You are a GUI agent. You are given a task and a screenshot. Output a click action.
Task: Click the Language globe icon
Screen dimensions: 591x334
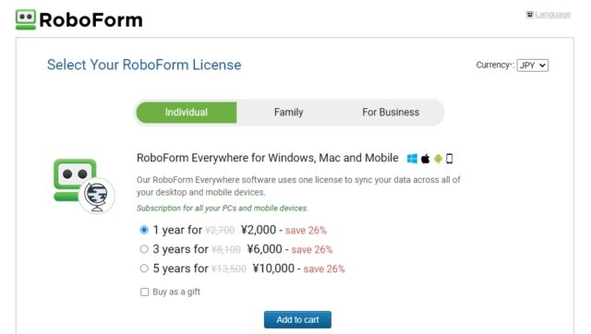tap(529, 15)
